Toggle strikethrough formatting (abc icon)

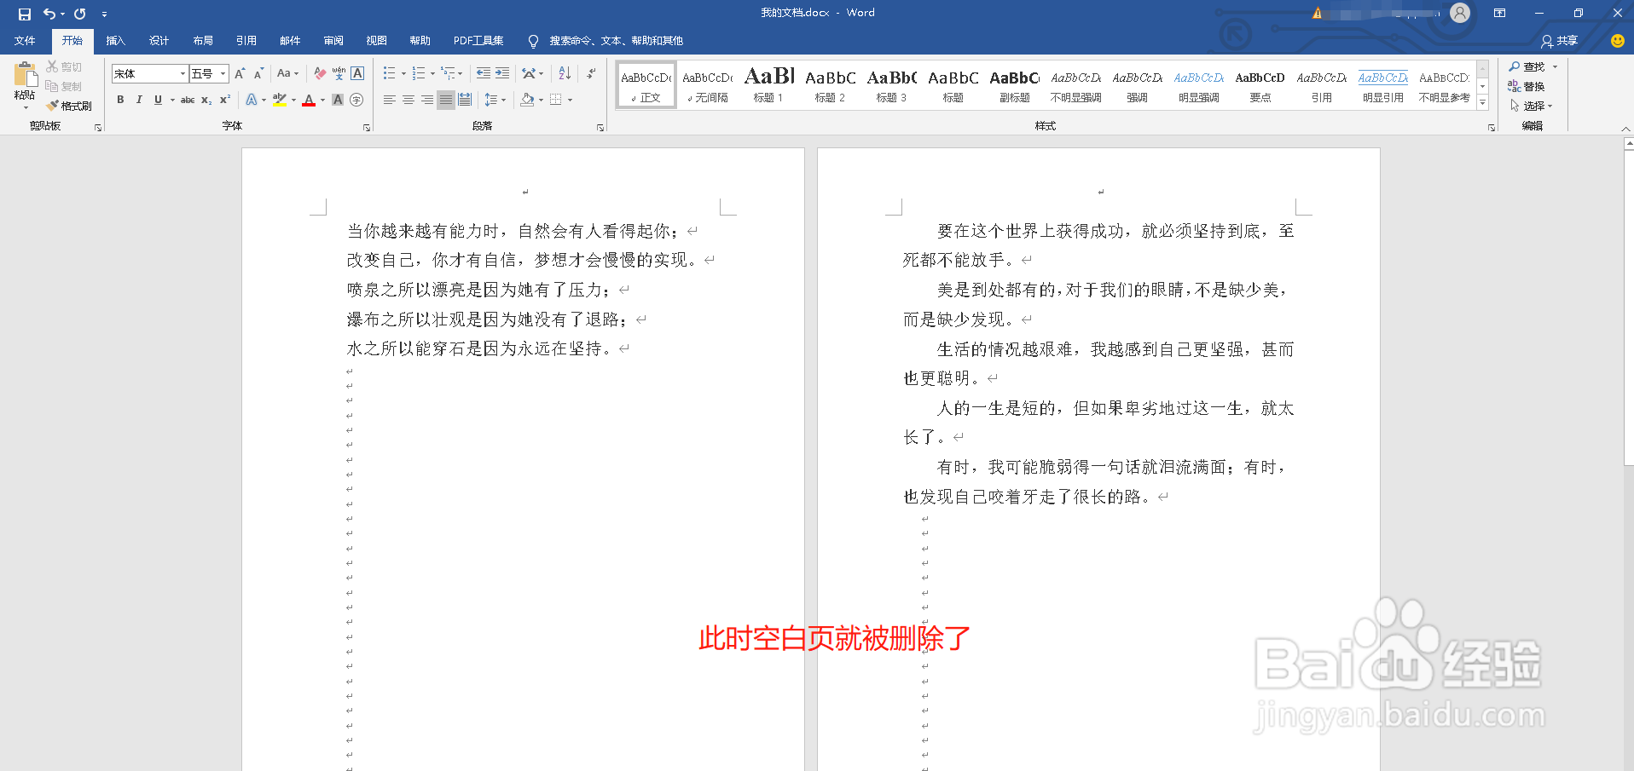point(187,100)
